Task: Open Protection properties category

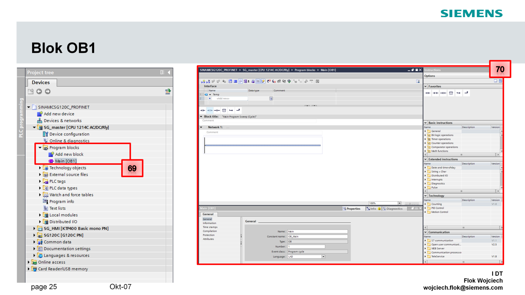Action: 209,235
